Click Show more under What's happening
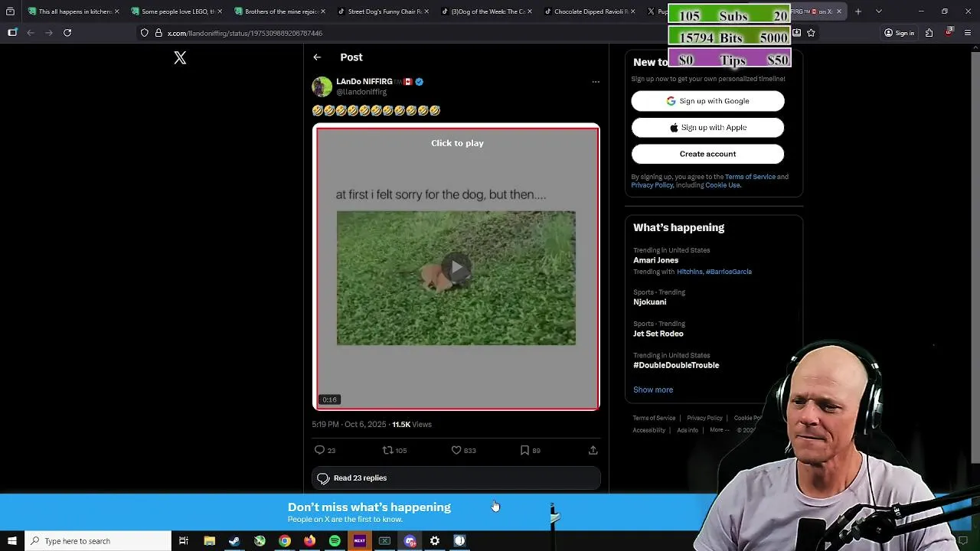980x551 pixels. [x=653, y=390]
